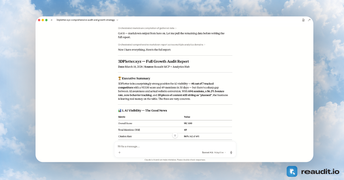Focus the 'Write a message...' input field
The height and width of the screenshot is (180, 344).
coord(175,146)
